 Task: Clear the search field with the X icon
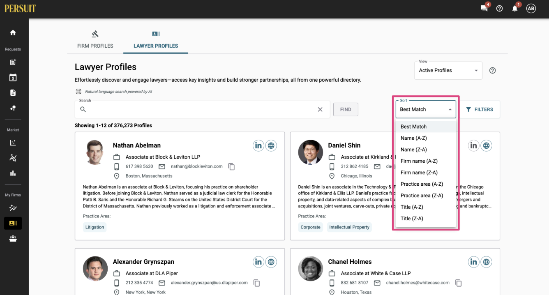320,109
